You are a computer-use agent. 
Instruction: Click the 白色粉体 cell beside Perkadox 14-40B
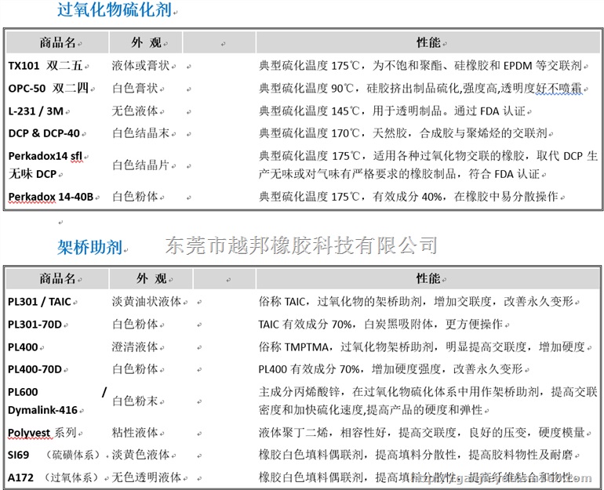pyautogui.click(x=135, y=197)
